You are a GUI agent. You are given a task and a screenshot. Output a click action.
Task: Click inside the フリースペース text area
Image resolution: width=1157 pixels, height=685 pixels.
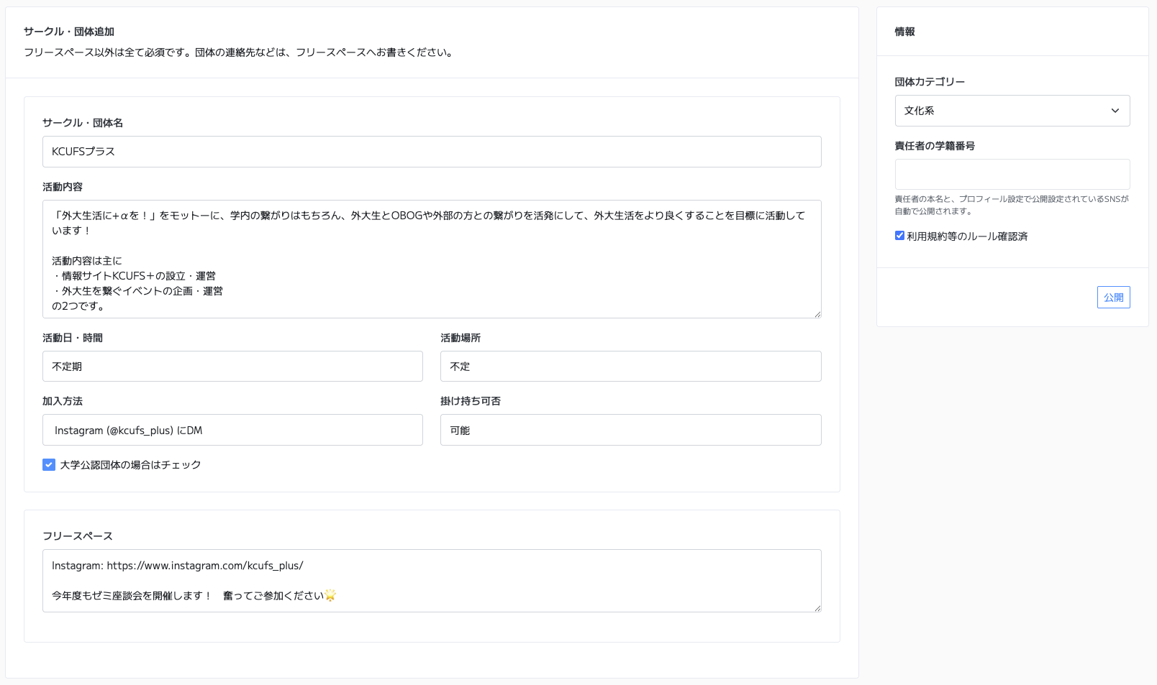coord(432,581)
